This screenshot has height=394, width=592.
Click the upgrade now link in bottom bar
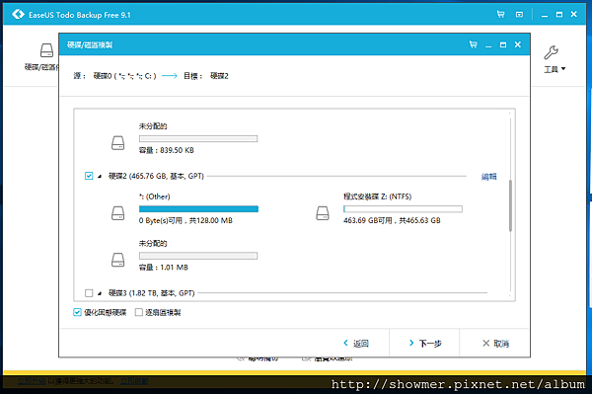32,381
